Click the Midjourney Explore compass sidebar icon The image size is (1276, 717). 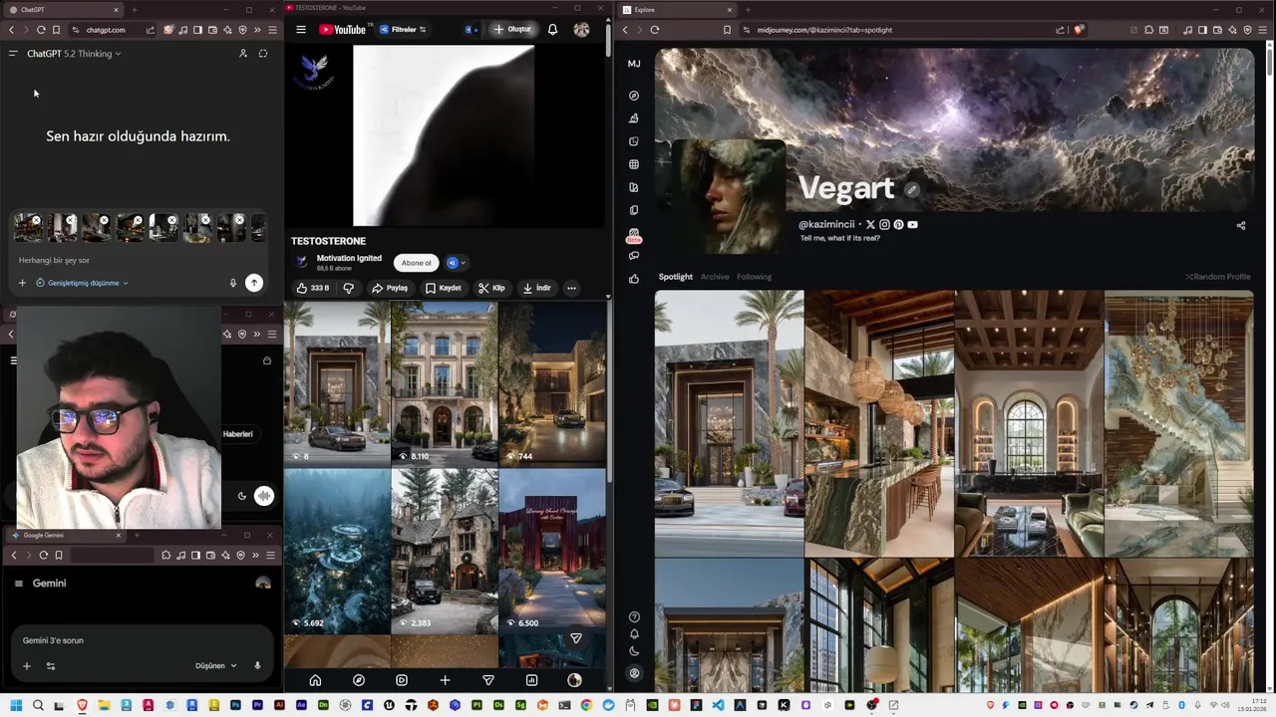pyautogui.click(x=634, y=96)
